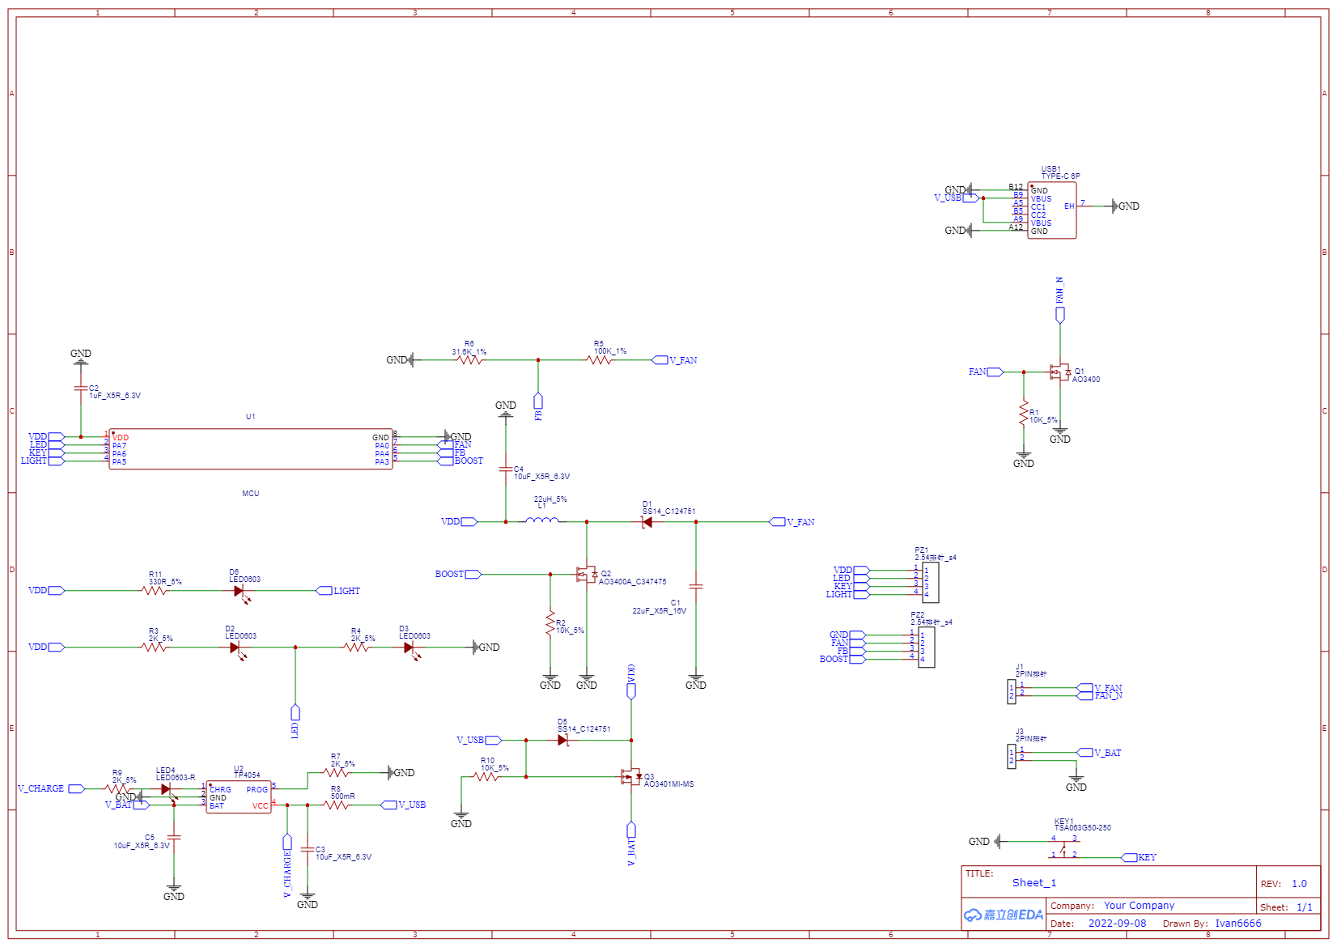Select resistor R9 2K symbol

[x=117, y=788]
